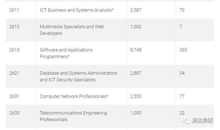Select the 2,553 ceiling value

136,96
